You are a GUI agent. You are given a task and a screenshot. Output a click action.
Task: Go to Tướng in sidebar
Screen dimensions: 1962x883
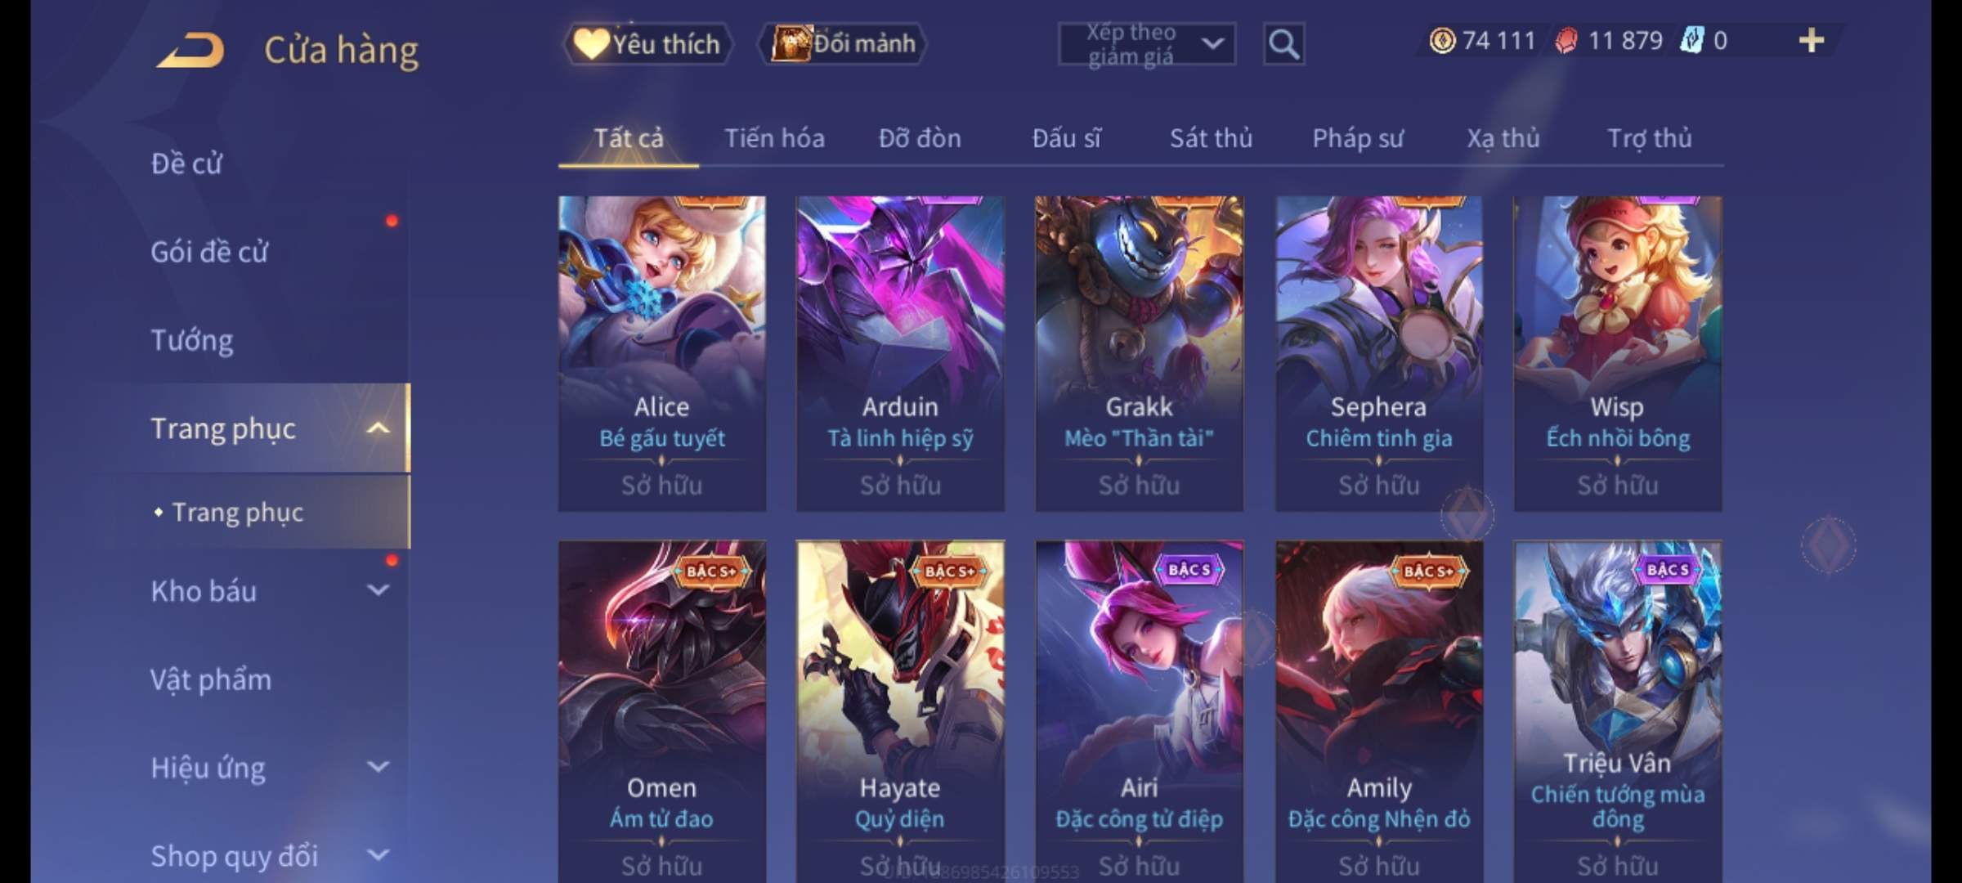[192, 340]
